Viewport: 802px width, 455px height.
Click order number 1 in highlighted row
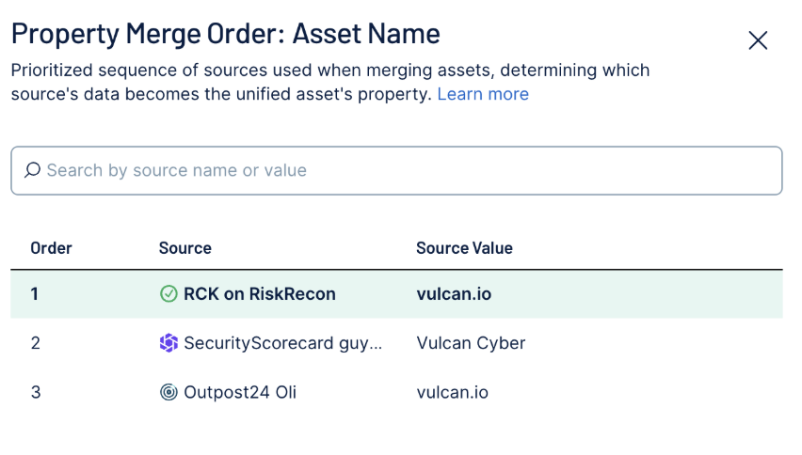[x=34, y=294]
